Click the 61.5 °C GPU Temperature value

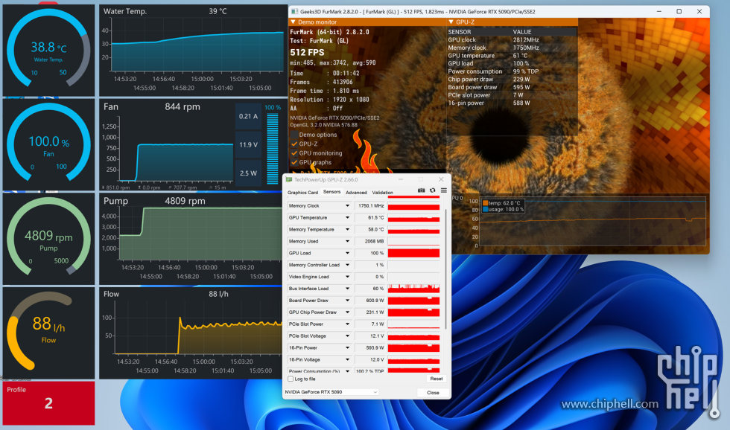371,217
